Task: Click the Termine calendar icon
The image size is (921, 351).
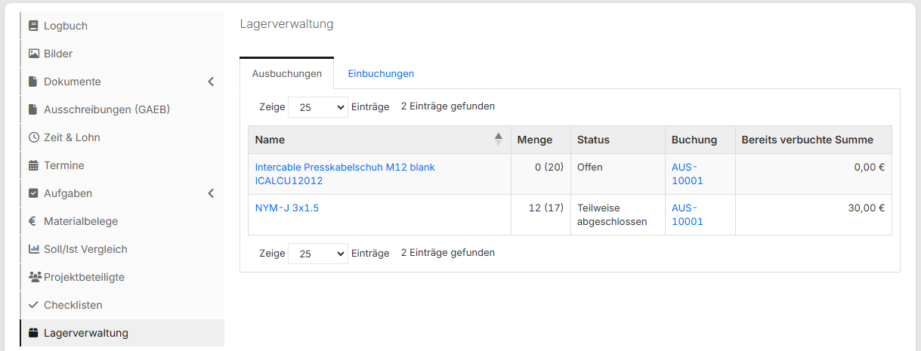Action: pyautogui.click(x=33, y=165)
